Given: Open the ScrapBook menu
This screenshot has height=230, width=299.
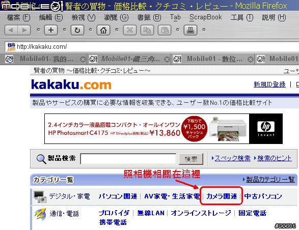Looking at the screenshot, I should click(206, 17).
